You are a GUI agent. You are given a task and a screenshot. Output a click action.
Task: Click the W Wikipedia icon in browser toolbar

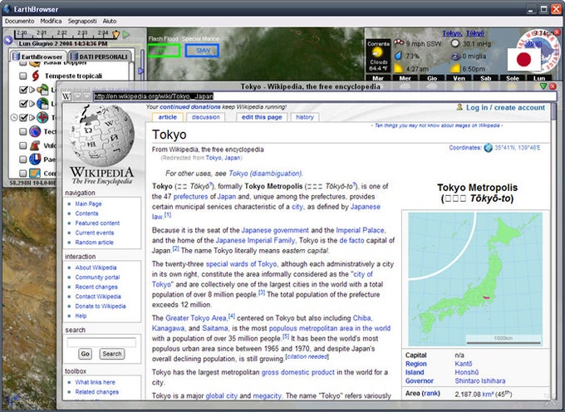pyautogui.click(x=66, y=96)
